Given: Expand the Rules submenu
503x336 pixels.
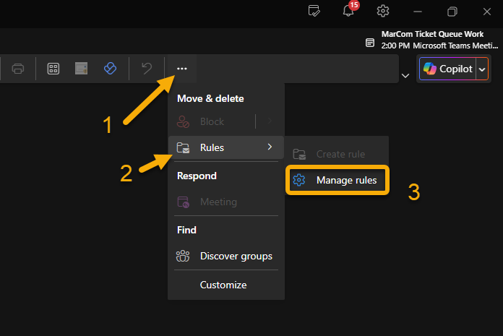Looking at the screenshot, I should click(225, 147).
